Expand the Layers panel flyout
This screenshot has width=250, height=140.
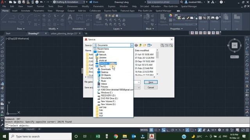(x=118, y=29)
